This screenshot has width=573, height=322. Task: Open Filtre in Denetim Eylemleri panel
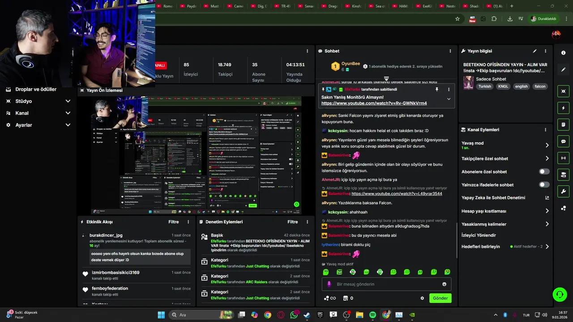pos(293,222)
